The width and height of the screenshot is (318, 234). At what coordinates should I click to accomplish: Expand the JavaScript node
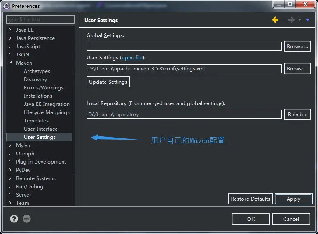coord(10,47)
